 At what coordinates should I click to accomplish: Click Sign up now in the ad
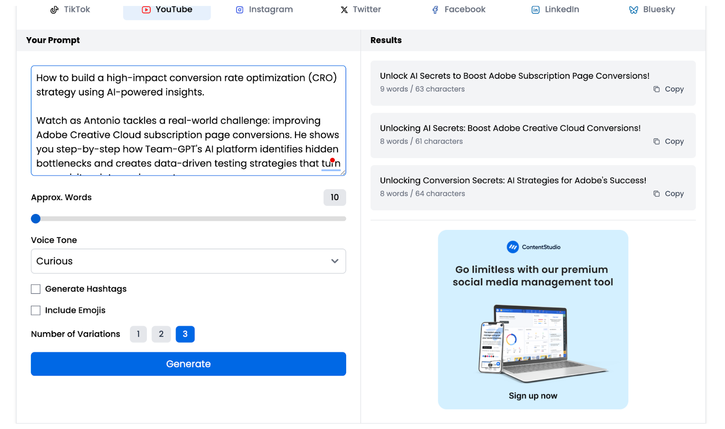533,396
